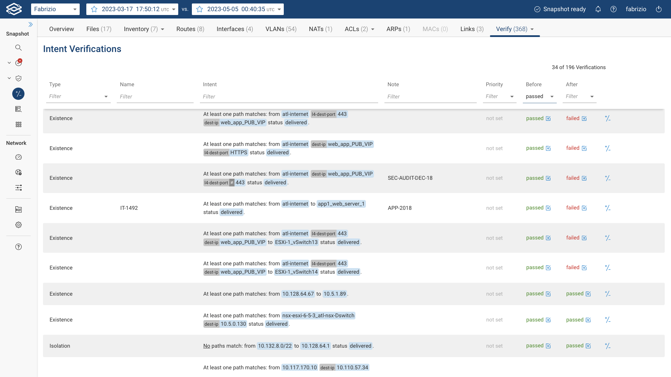Open the Type filter dropdown
Image resolution: width=671 pixels, height=377 pixels.
click(x=78, y=97)
